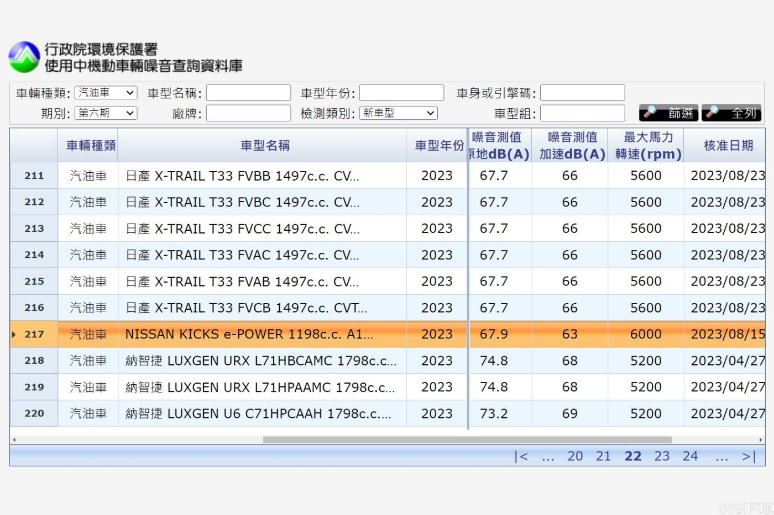The height and width of the screenshot is (515, 774).
Task: Go to page 21
Action: [x=603, y=456]
